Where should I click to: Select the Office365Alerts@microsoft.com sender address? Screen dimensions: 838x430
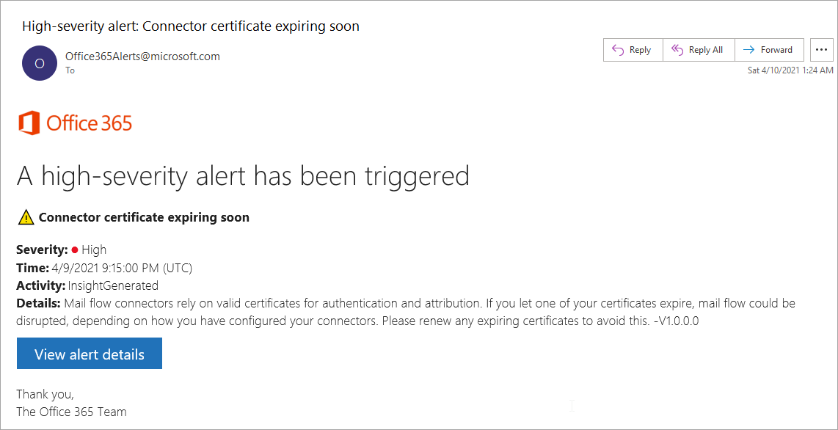142,57
